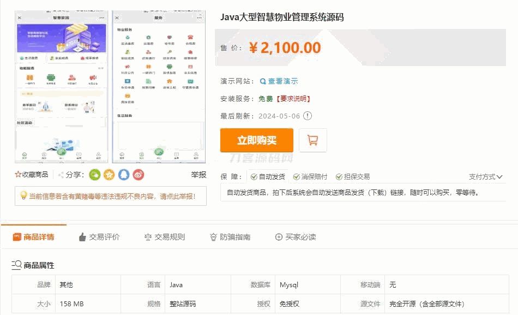Select the 自动发货 guarantee option
Image resolution: width=518 pixels, height=315 pixels.
point(268,177)
